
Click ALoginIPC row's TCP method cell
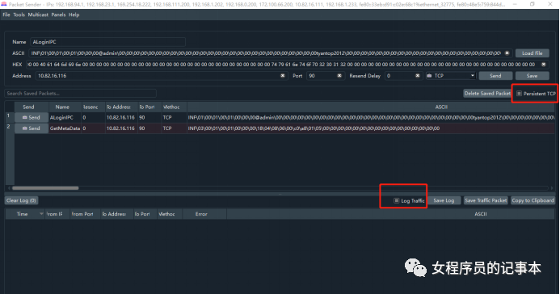pos(174,117)
